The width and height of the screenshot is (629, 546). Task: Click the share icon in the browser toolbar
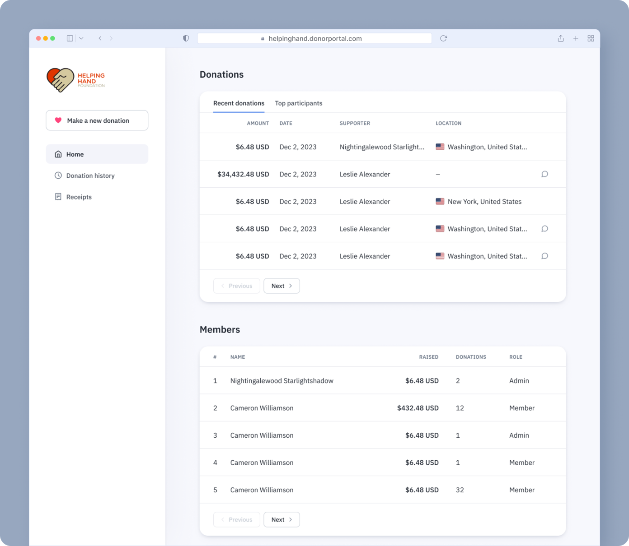(560, 38)
